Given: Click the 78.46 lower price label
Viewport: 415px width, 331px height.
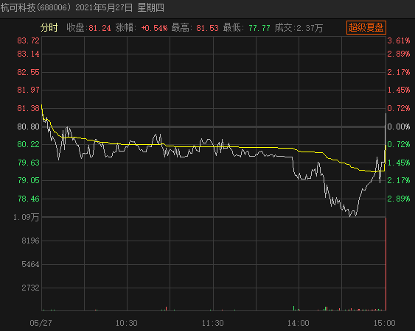Looking at the screenshot, I should tap(28, 199).
